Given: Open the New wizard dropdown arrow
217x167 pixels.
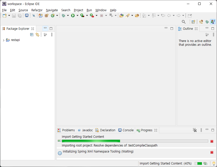Looking at the screenshot, I should (9, 15).
